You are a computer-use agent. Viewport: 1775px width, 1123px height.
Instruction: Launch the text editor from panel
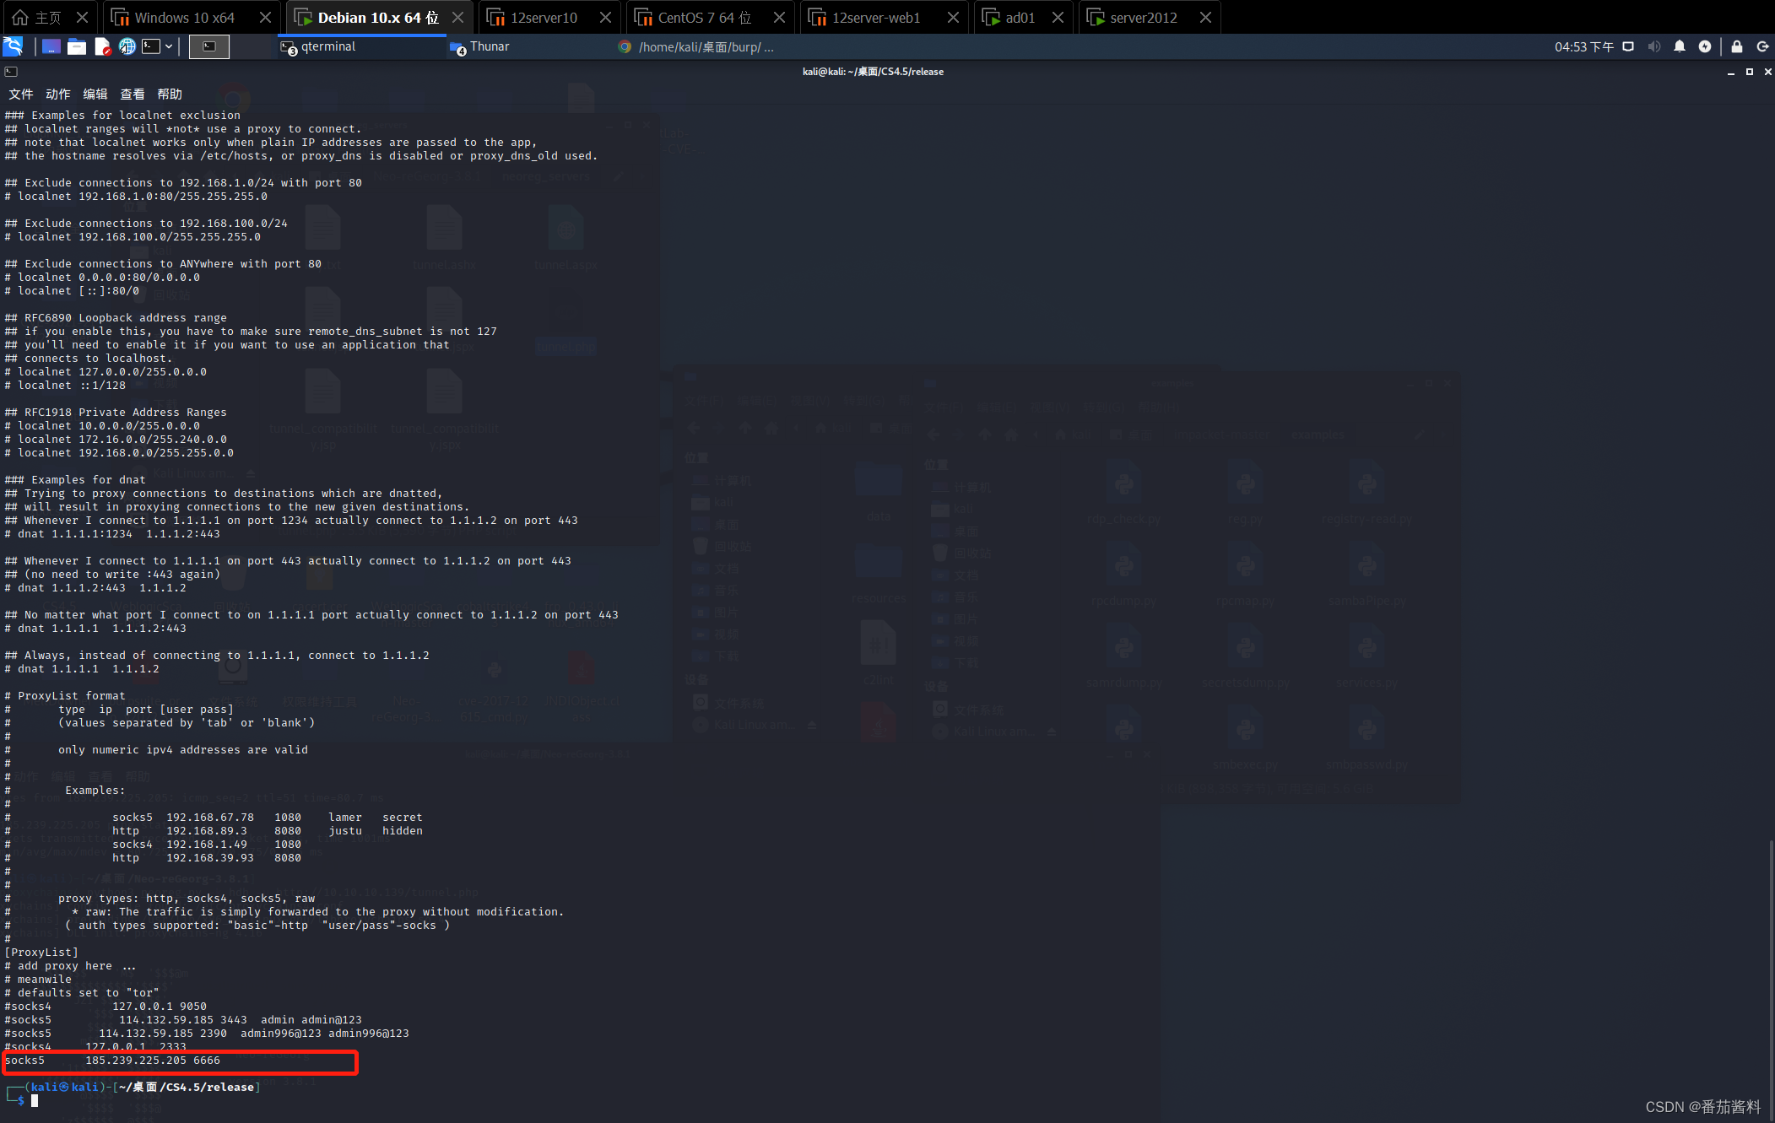point(102,46)
